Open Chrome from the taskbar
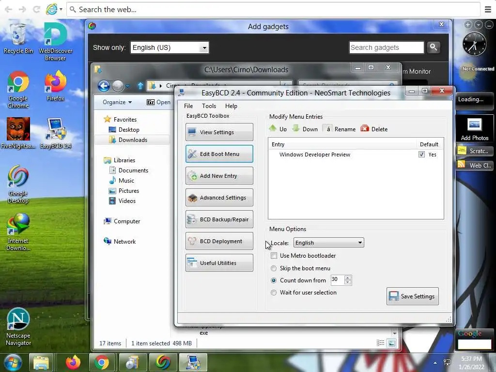The width and height of the screenshot is (496, 372). 102,362
